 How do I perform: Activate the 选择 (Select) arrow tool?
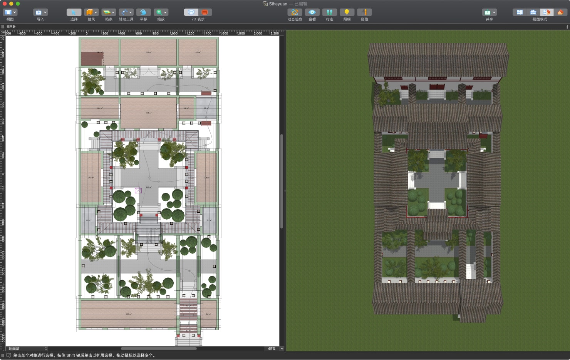point(74,12)
